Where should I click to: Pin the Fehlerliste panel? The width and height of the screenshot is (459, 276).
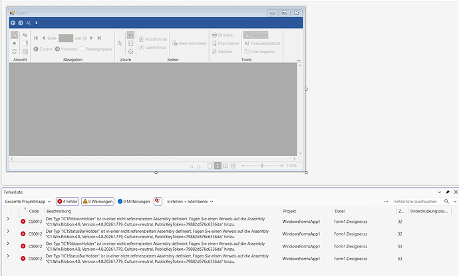[448, 192]
